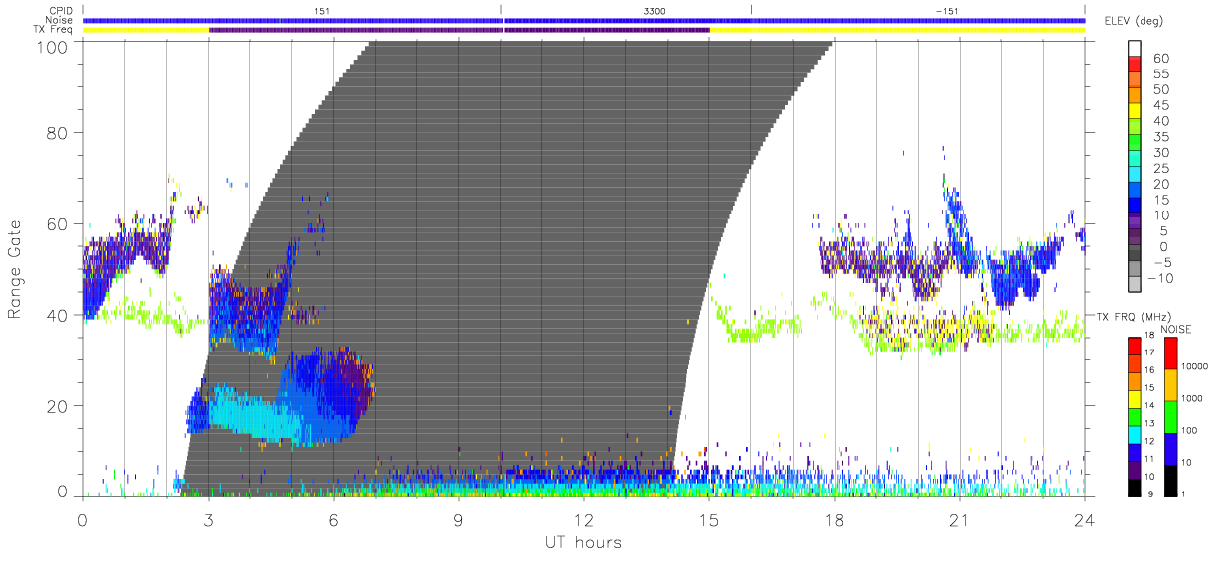Click the 3 tick on UT hours axis
Viewport: 1220px width, 563px height.
pos(208,519)
